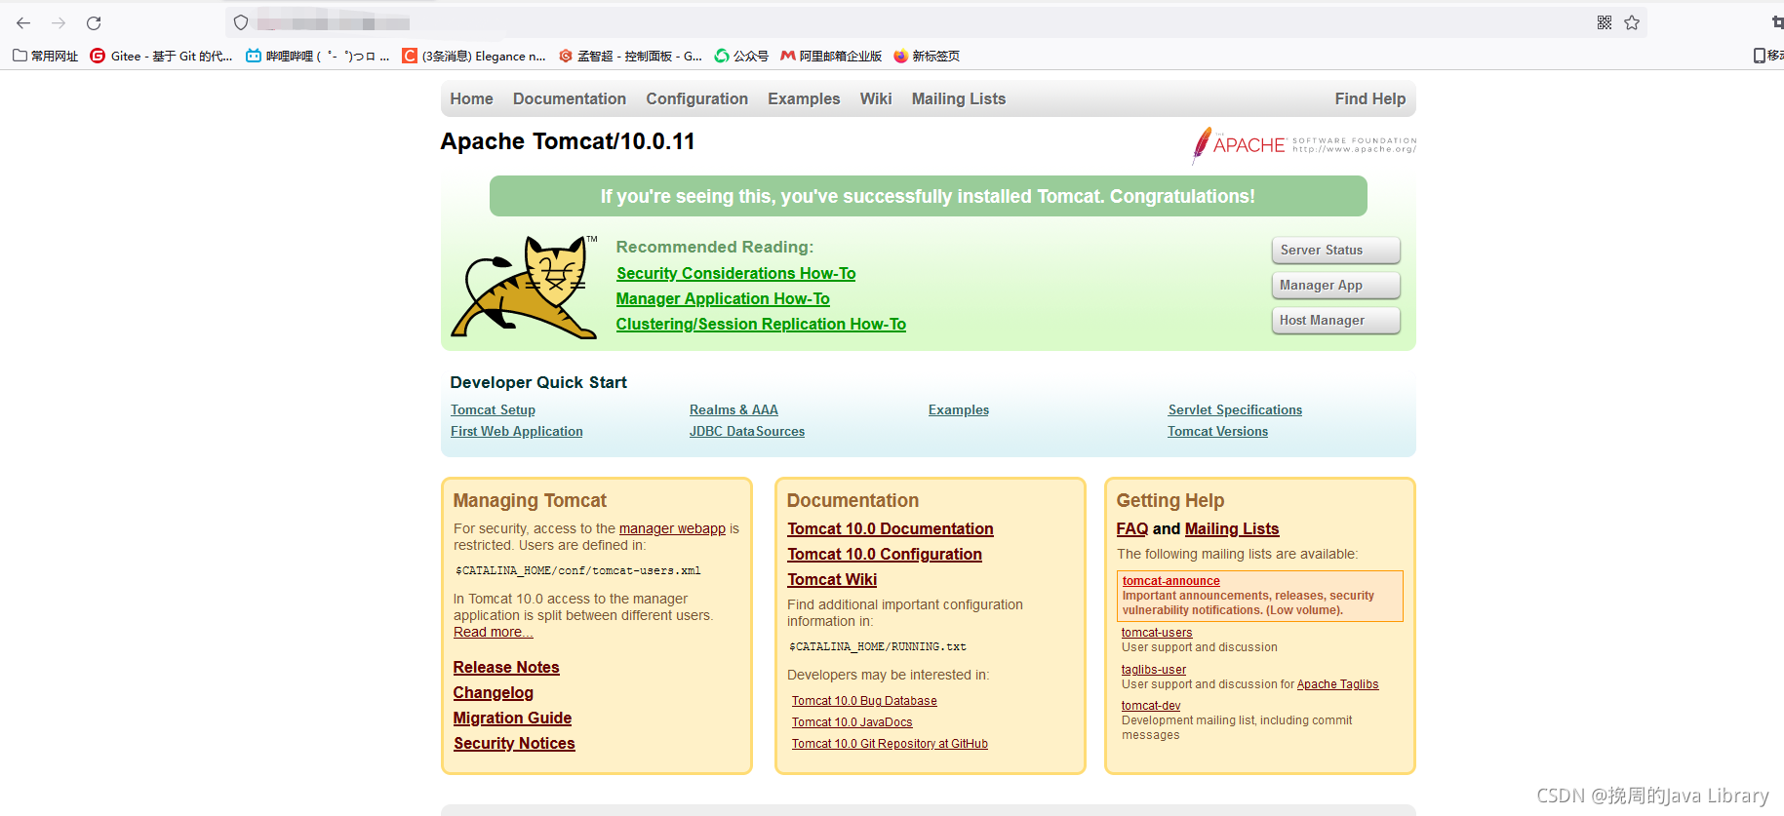Open the taglibs-user mailing list link
Screen dimensions: 1784x816
[1154, 670]
